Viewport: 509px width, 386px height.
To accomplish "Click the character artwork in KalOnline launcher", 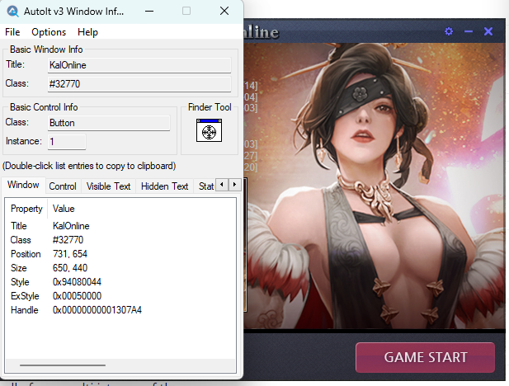I will pos(374,185).
